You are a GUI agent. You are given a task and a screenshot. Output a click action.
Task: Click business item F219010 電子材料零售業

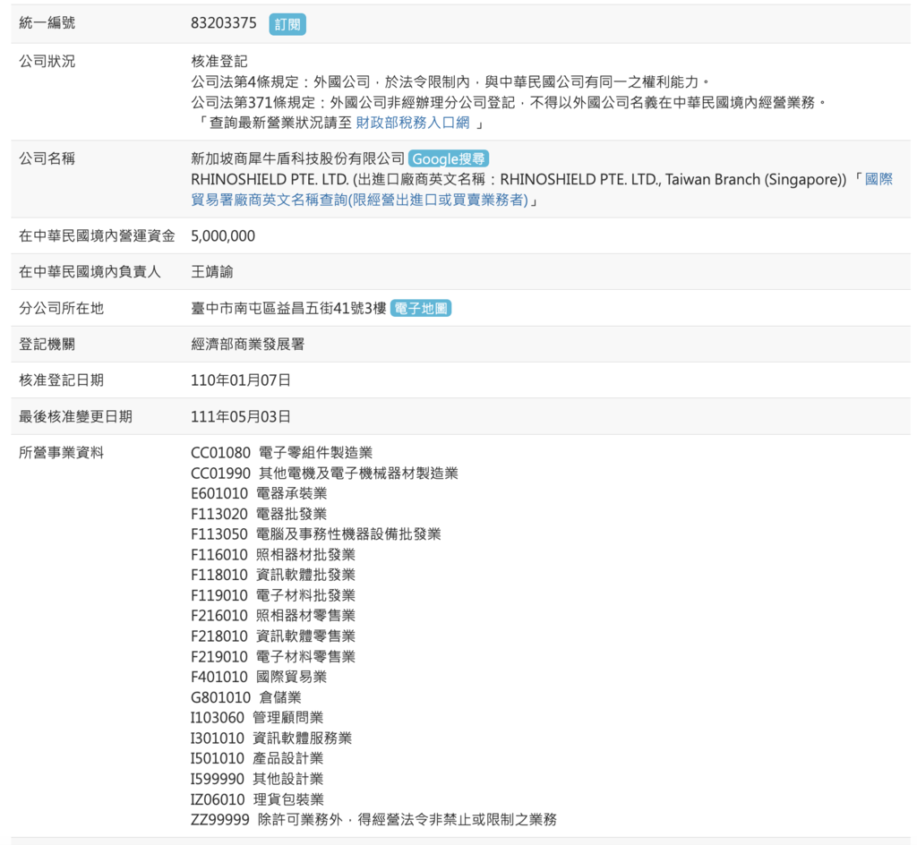click(x=273, y=656)
